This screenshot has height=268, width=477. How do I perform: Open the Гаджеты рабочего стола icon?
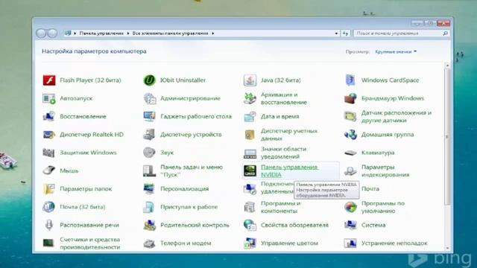149,116
